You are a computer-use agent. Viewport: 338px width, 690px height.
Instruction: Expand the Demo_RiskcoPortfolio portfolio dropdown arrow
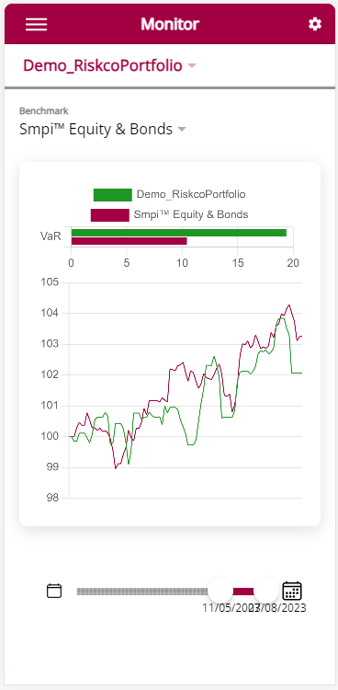pos(192,66)
